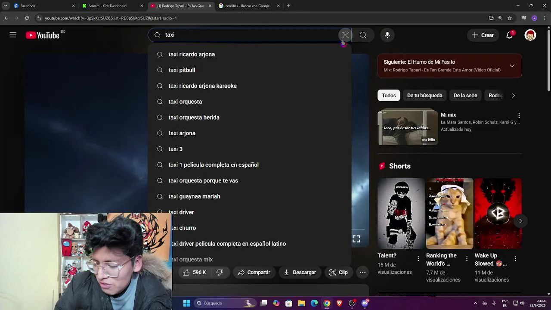The height and width of the screenshot is (310, 551).
Task: Select the De tu búsqueda chip
Action: [x=424, y=96]
